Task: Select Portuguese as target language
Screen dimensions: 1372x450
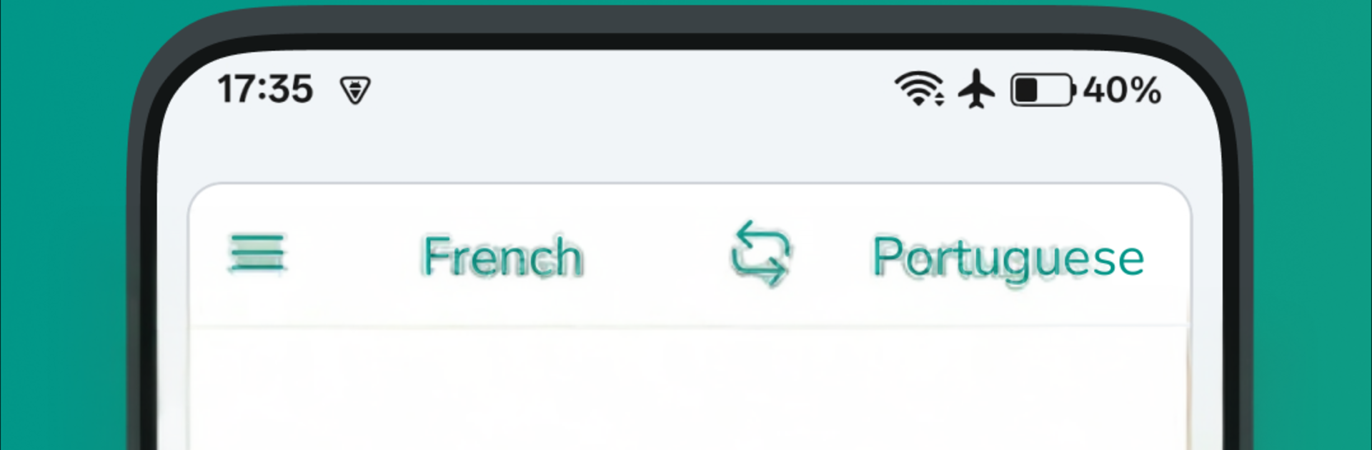Action: pyautogui.click(x=1008, y=259)
